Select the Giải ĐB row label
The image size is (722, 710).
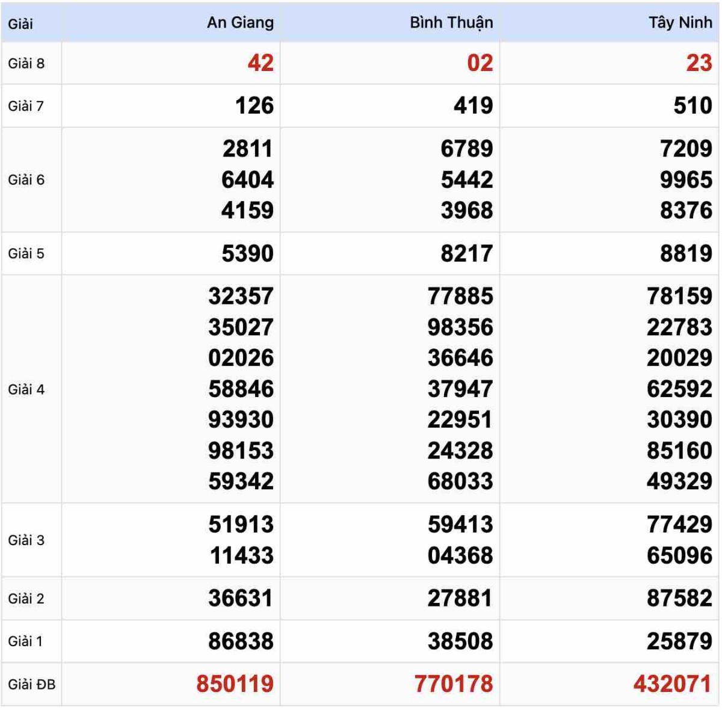pos(31,684)
